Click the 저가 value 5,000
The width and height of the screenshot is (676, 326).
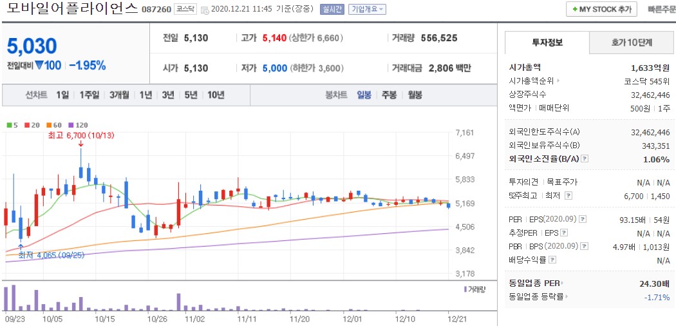pyautogui.click(x=275, y=68)
